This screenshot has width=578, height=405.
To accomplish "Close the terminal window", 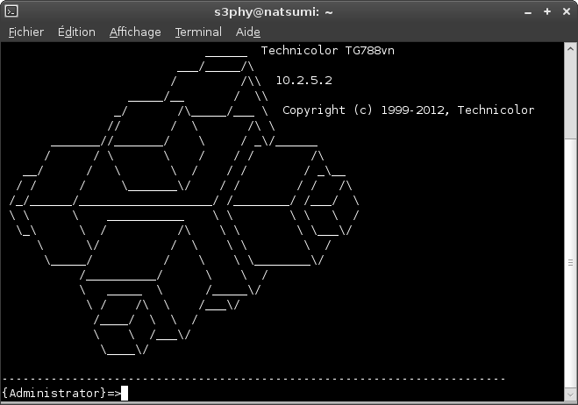I will click(567, 11).
